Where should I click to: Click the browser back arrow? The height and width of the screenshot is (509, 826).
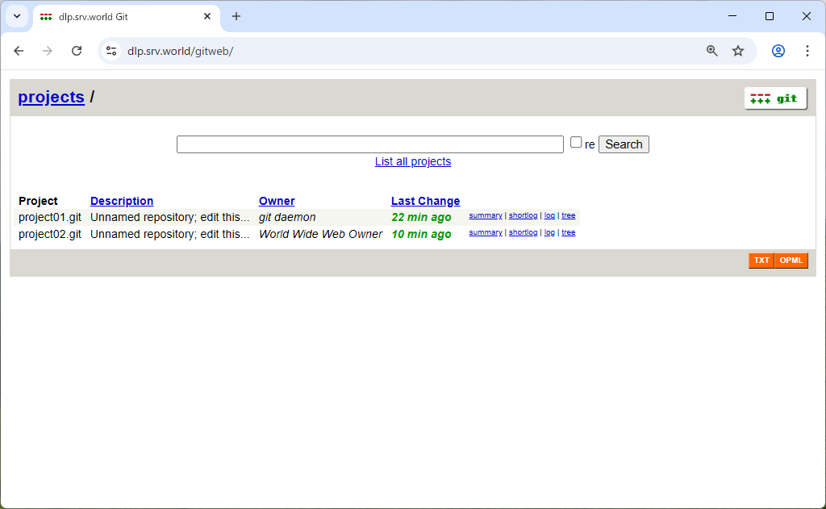click(x=19, y=51)
